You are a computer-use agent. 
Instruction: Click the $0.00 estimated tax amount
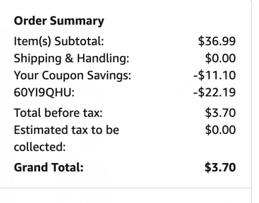(220, 130)
